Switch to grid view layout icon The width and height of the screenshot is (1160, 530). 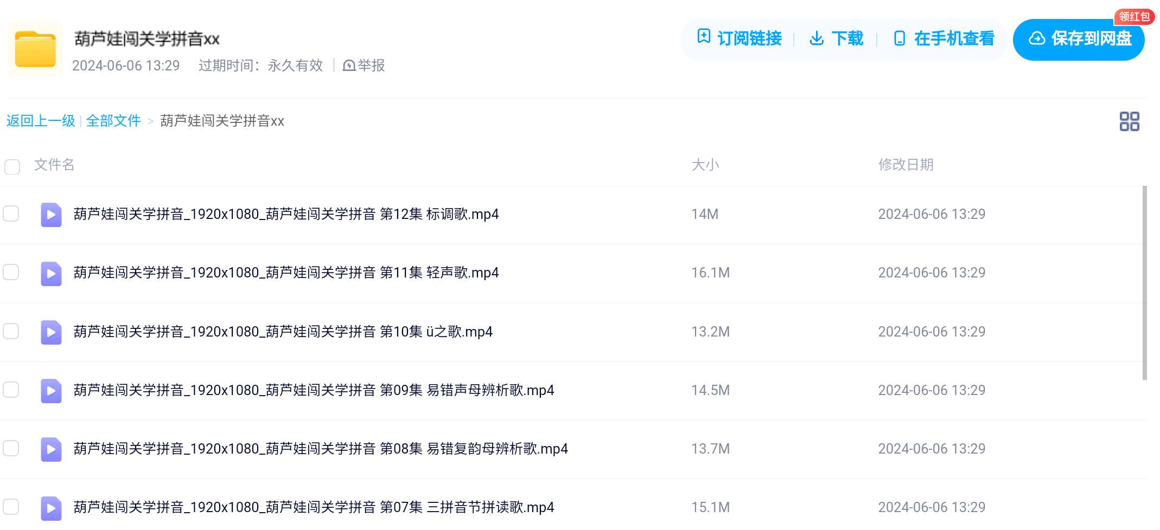click(x=1129, y=121)
